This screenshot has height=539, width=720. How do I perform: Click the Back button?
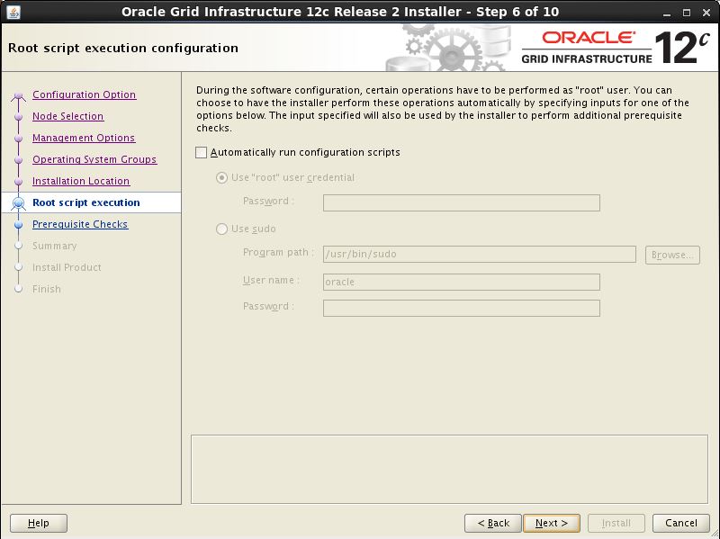pos(493,523)
